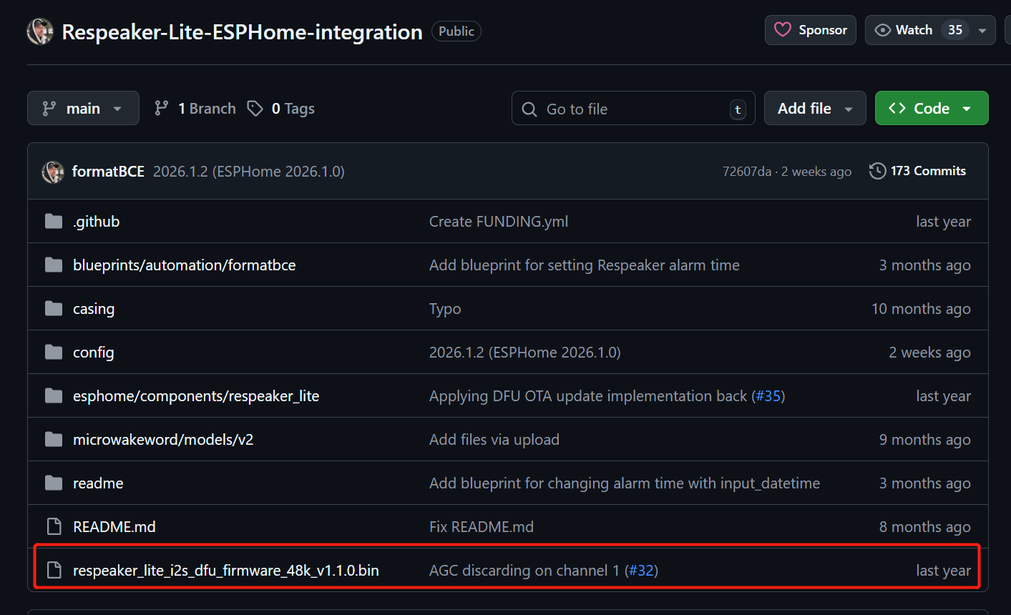Open the .github folder icon

[54, 222]
